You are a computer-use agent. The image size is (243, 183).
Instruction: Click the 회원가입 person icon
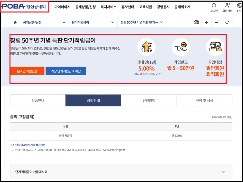227,5
